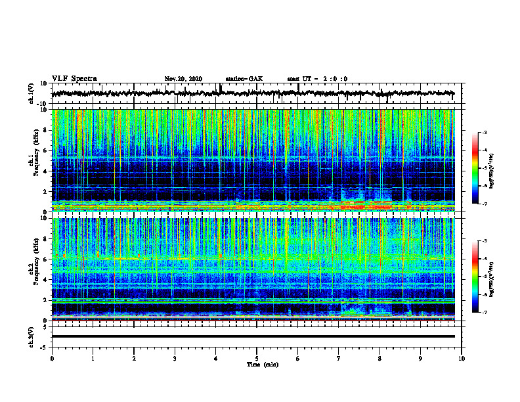Click the thick black ch.3 trace line
This screenshot has height=402, width=520.
point(253,336)
